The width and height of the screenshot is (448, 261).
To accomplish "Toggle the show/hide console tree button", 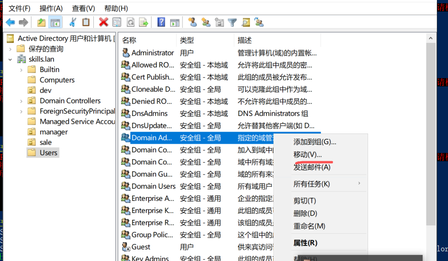I will point(55,22).
